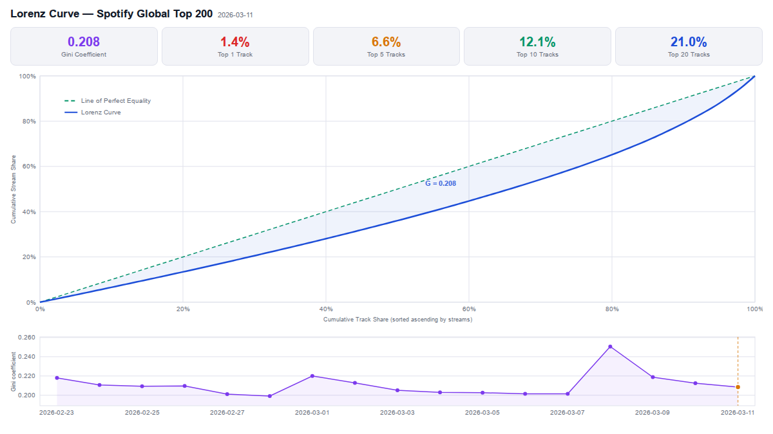Select the Top 1 Track 1.4% card
Image resolution: width=773 pixels, height=434 pixels.
[x=235, y=46]
